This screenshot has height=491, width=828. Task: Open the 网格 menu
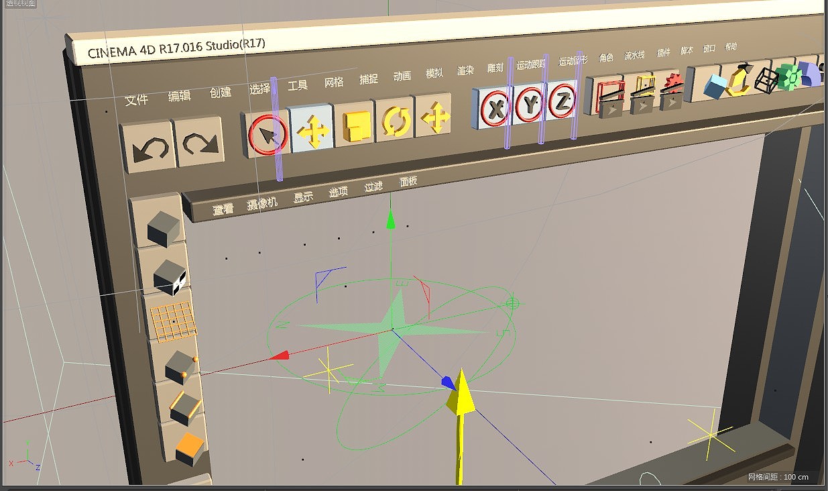(333, 82)
